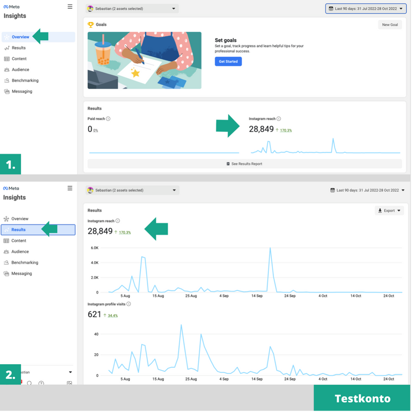412x412 pixels.
Task: Click Results chart icon in upper sidebar
Action: click(x=7, y=48)
